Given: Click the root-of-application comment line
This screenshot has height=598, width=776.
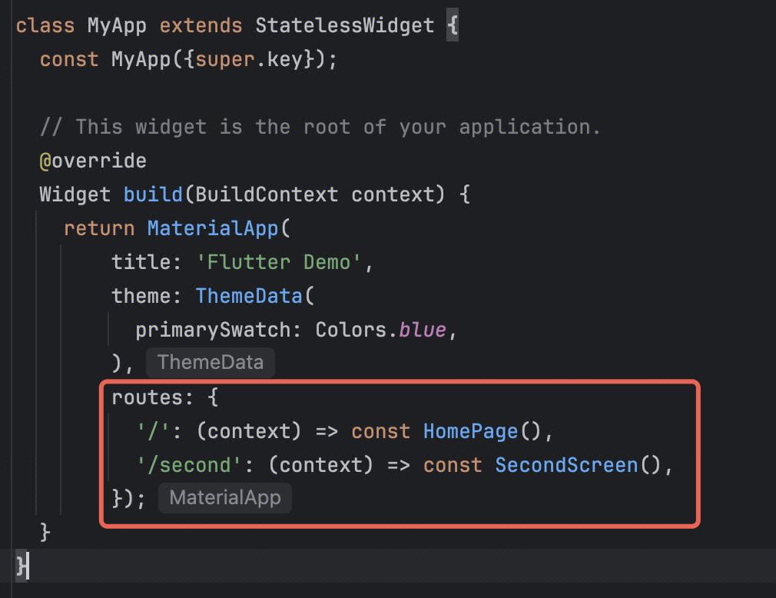Looking at the screenshot, I should [x=320, y=127].
